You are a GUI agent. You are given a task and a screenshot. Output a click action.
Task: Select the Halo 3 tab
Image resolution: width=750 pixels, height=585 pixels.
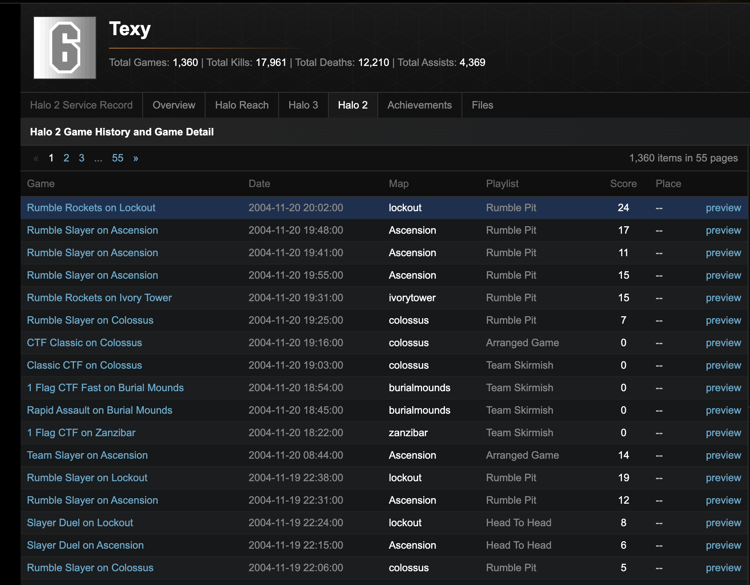coord(303,105)
